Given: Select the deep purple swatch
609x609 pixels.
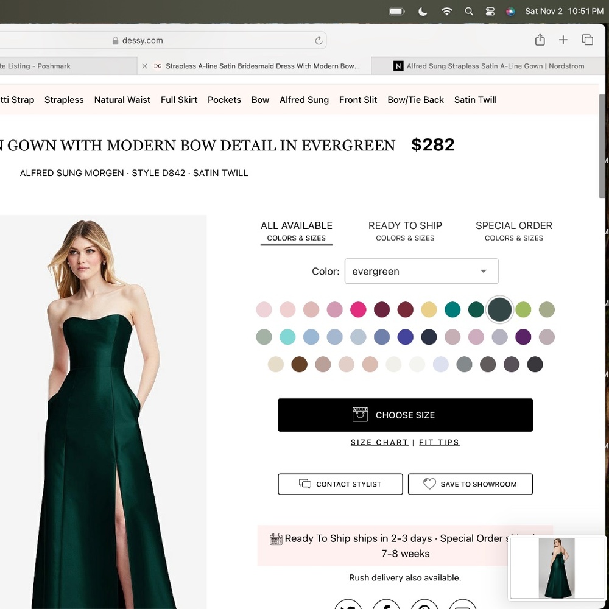Looking at the screenshot, I should point(523,337).
